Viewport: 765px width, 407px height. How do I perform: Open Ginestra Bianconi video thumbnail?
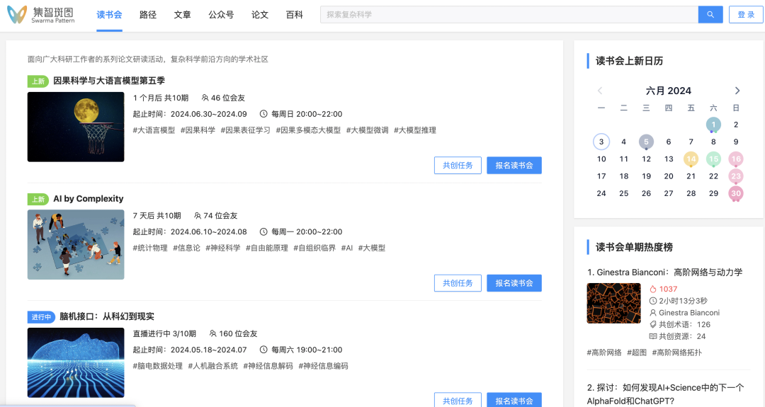pos(613,303)
